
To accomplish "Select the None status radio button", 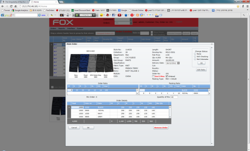I will click(x=195, y=54).
